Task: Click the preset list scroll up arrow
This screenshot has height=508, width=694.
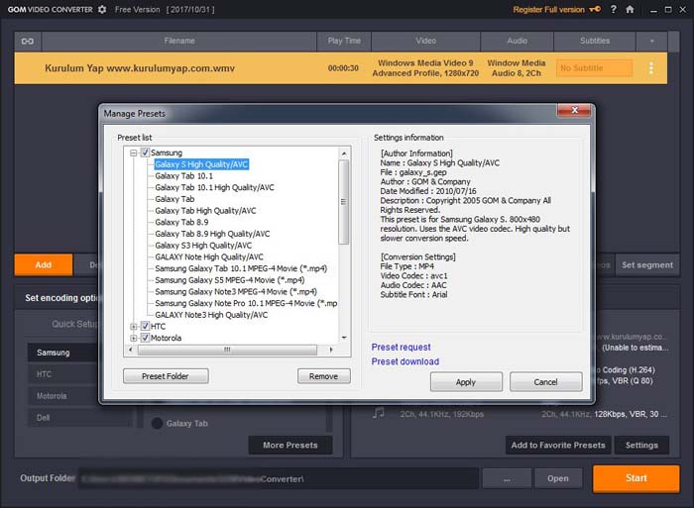Action: click(x=344, y=153)
